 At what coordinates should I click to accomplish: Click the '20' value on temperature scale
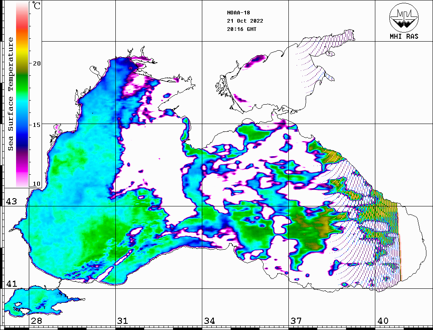tap(36, 63)
